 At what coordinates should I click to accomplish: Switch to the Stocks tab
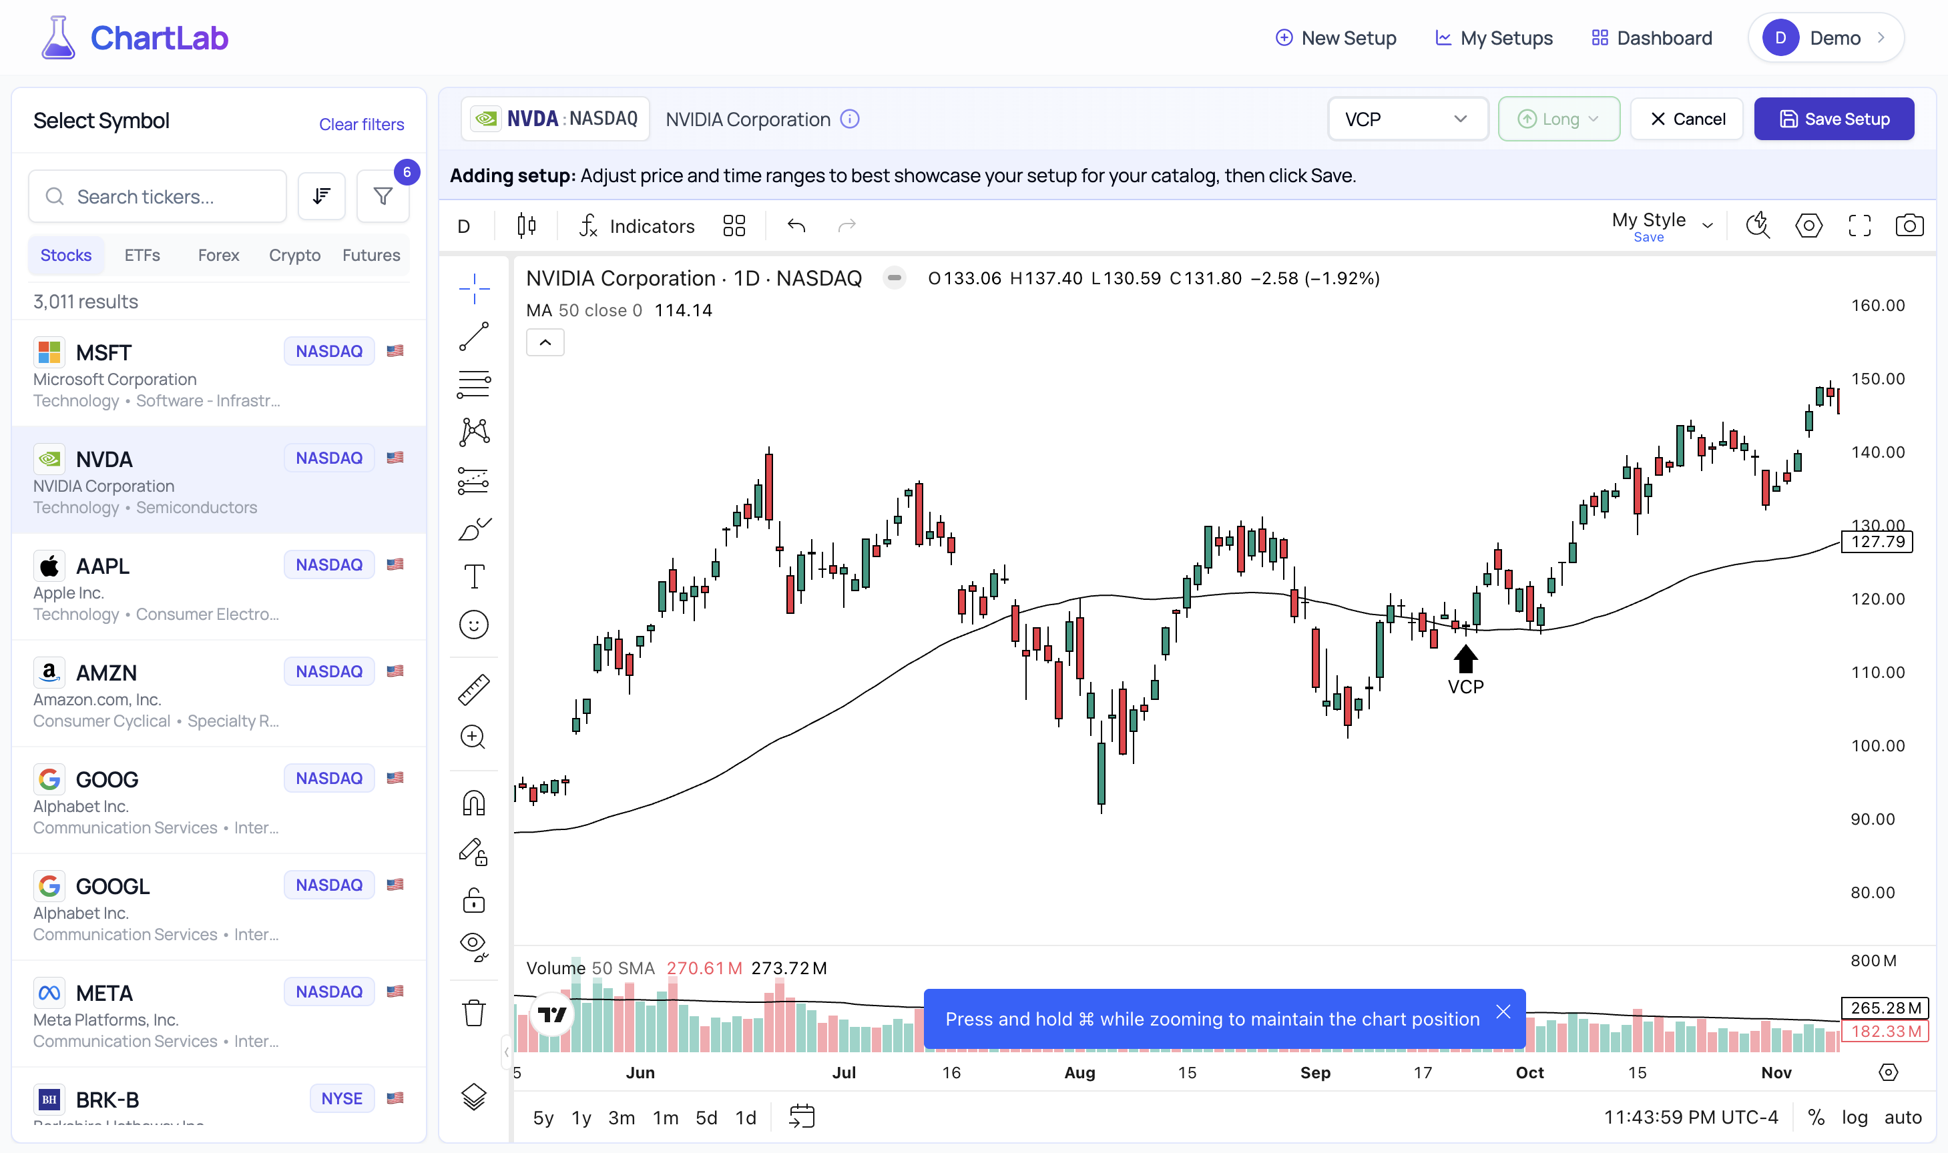point(66,255)
